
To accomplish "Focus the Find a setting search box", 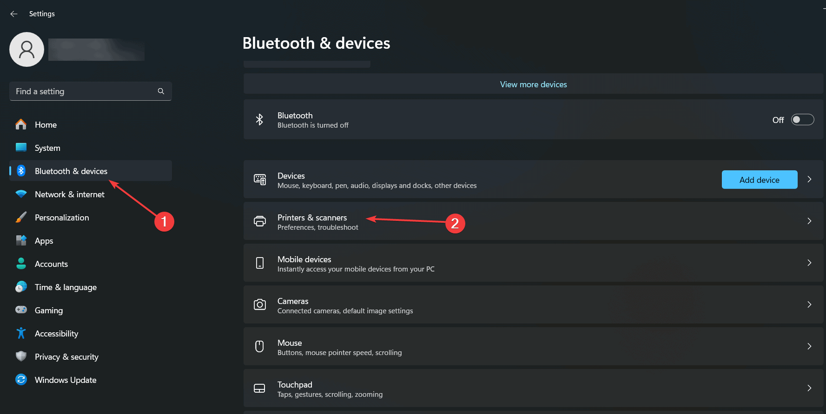I will click(x=91, y=91).
